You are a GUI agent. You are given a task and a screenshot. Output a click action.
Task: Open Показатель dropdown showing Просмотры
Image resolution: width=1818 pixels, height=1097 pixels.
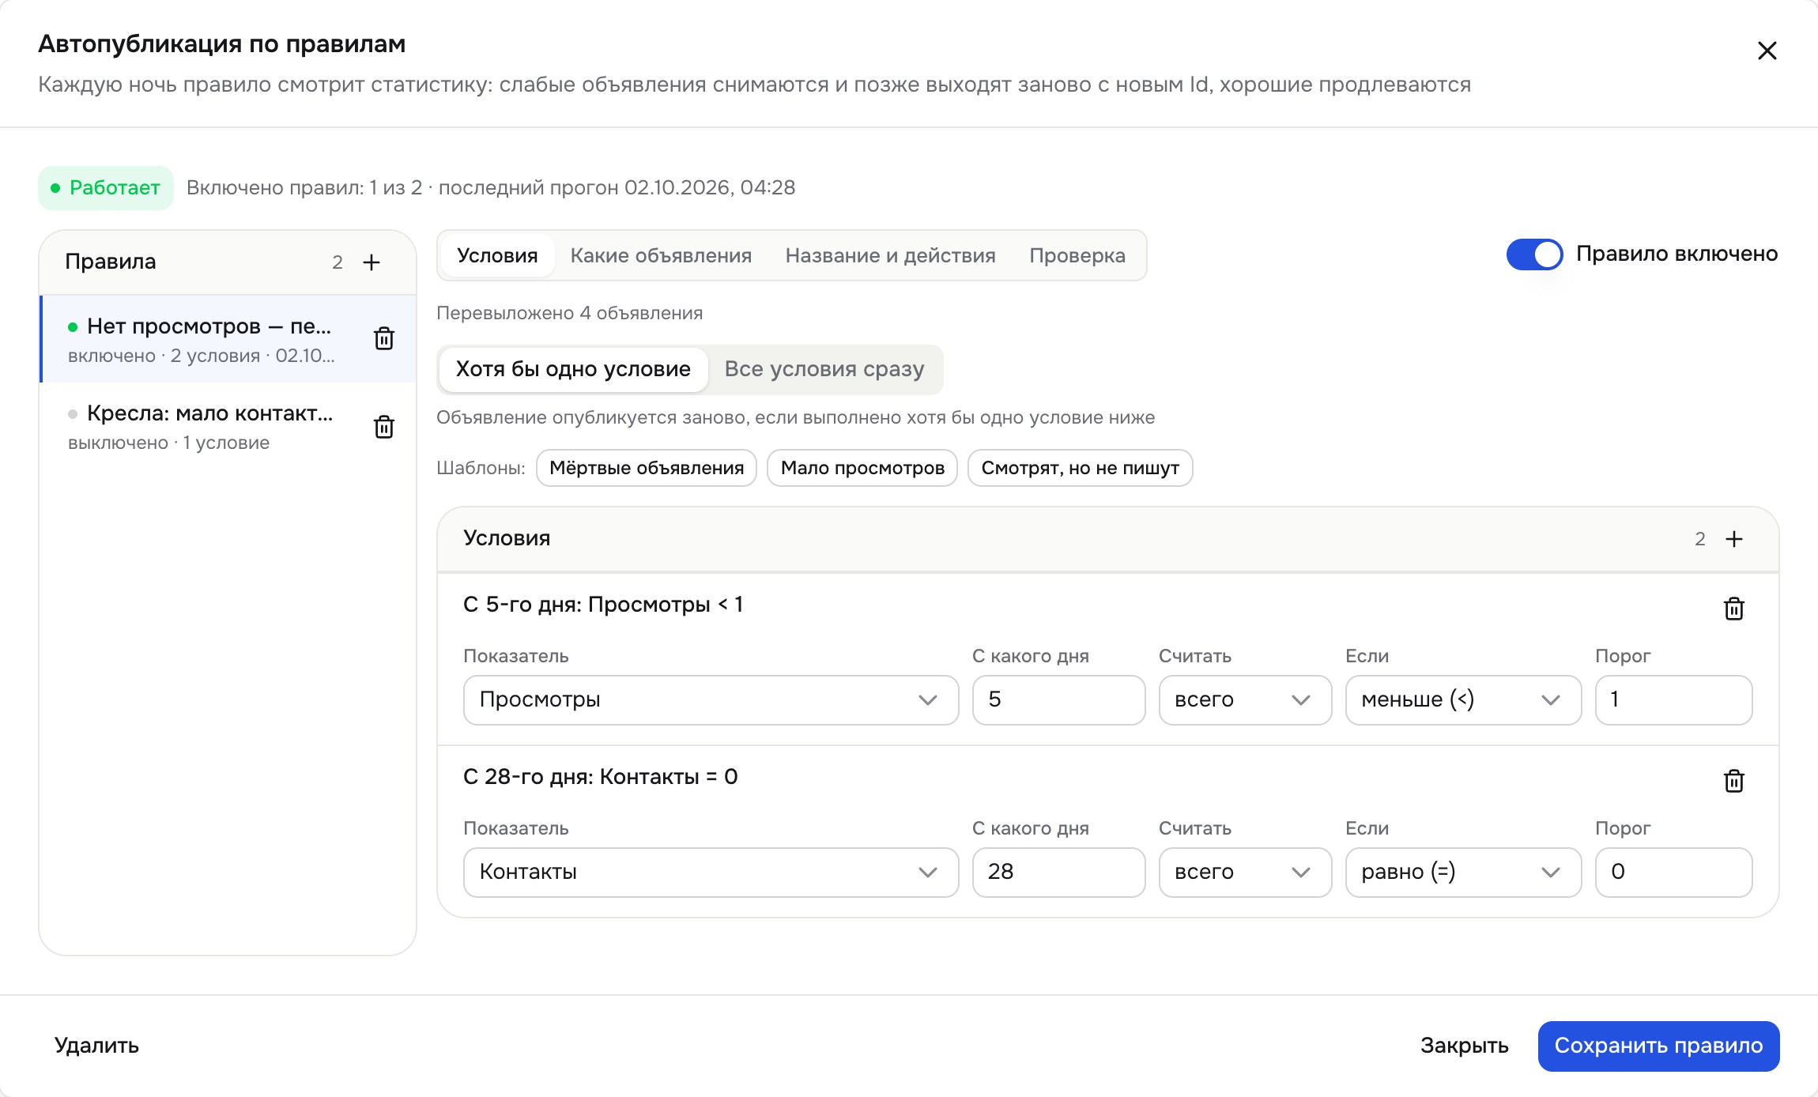711,700
